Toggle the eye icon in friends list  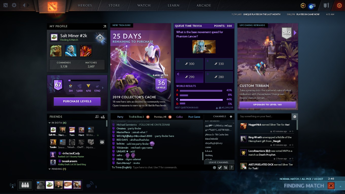point(102,142)
